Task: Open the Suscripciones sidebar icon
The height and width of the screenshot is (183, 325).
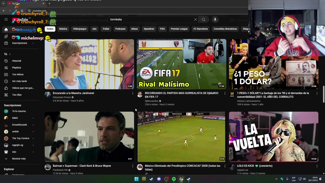Action: pos(6,43)
